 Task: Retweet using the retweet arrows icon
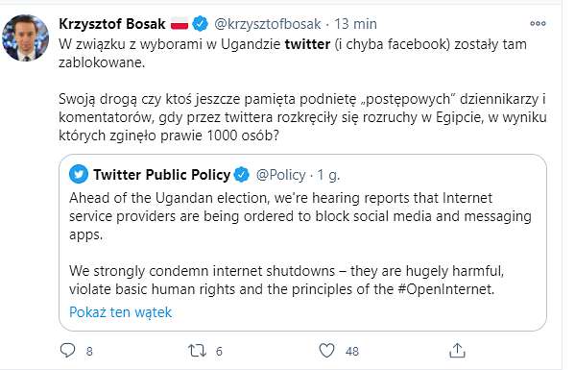click(197, 351)
